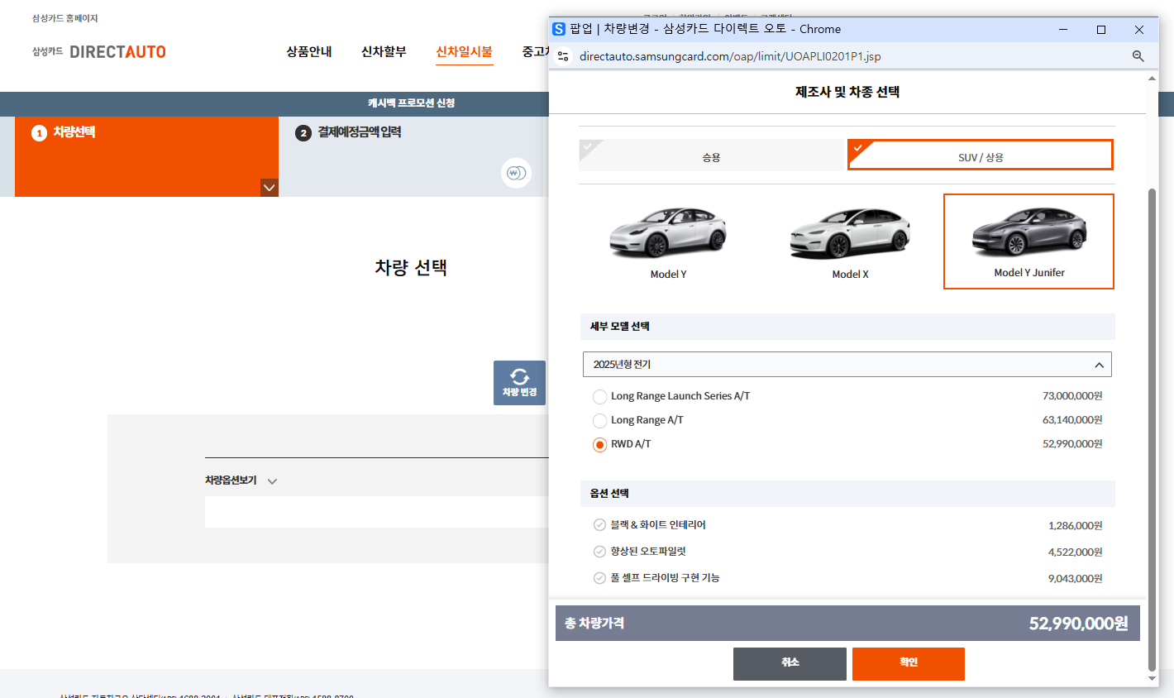Click the Samsung Card favicon in popup title bar
This screenshot has width=1174, height=698.
tap(559, 29)
